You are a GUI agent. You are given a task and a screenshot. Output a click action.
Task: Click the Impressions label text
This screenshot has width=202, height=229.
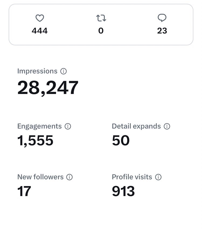pyautogui.click(x=37, y=71)
